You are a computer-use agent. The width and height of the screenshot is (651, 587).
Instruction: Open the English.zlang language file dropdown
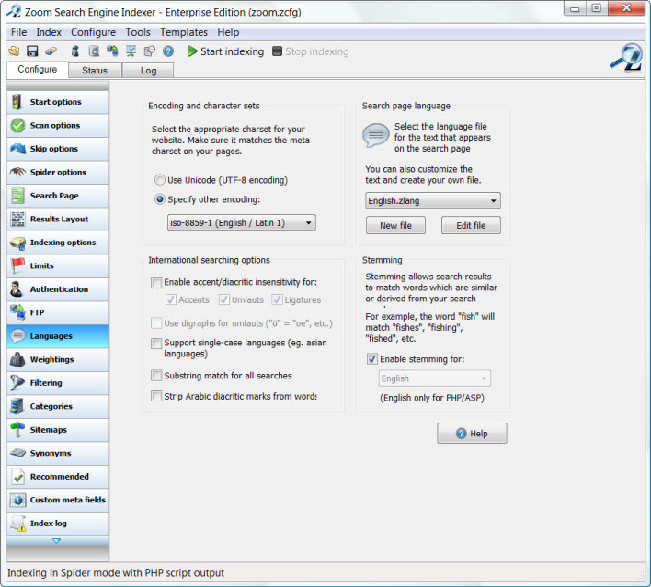tap(432, 201)
